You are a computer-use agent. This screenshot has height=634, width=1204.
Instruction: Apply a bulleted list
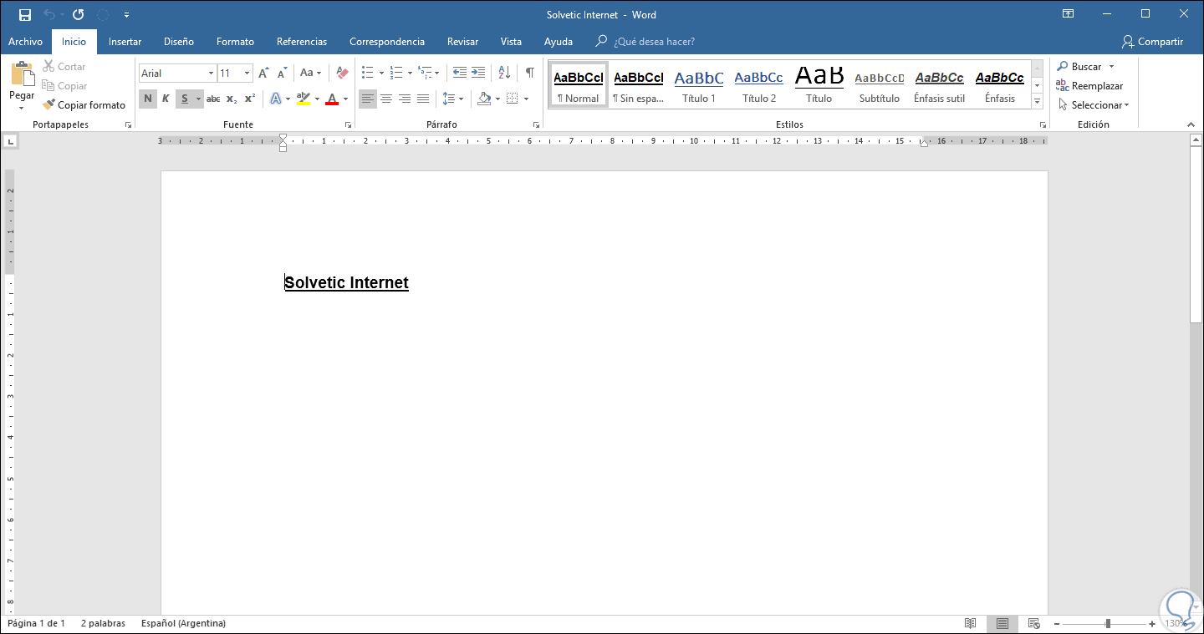[x=368, y=74]
